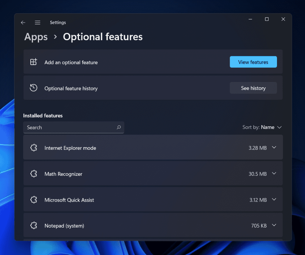Select the Math Recognizer label
305x255 pixels.
(63, 174)
